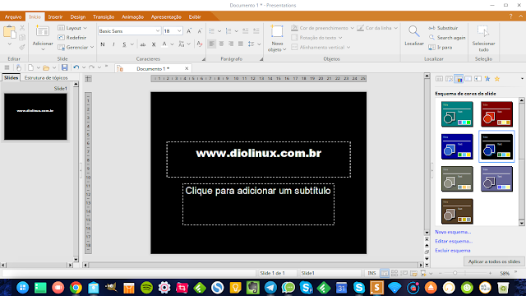Image resolution: width=526 pixels, height=296 pixels.
Task: Click the Adicionar slide icon
Action: (x=43, y=31)
